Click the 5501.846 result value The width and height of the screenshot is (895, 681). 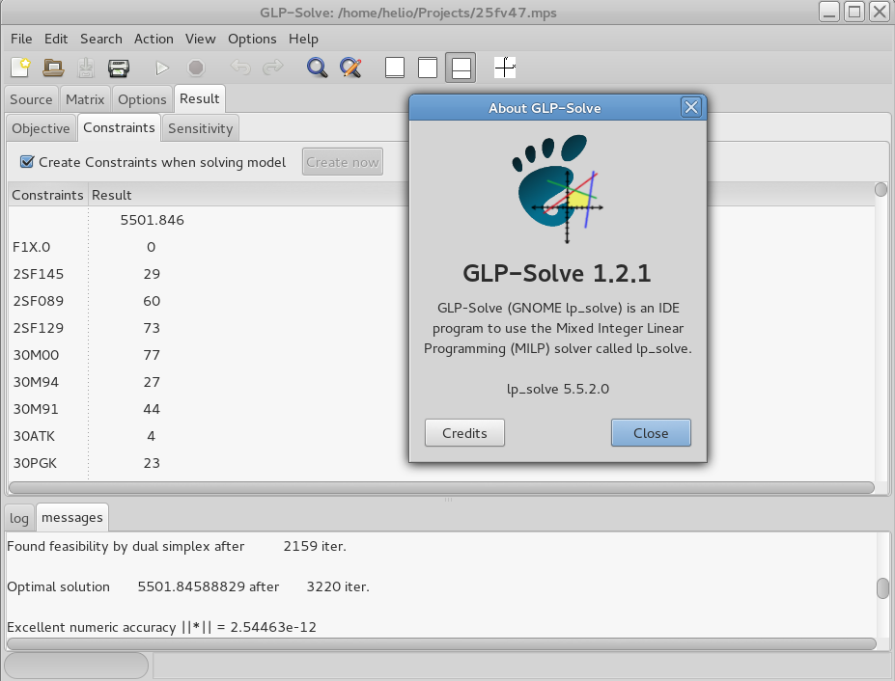[152, 220]
